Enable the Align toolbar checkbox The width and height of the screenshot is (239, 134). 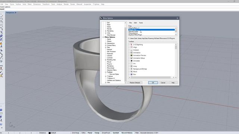[x=130, y=47]
